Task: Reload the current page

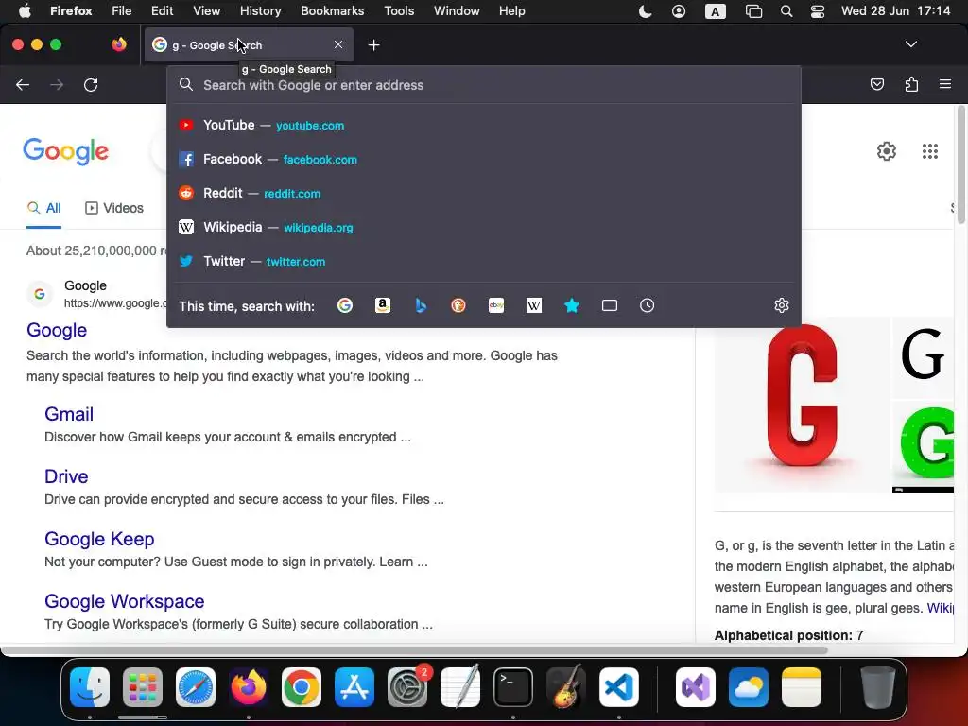Action: (x=91, y=85)
